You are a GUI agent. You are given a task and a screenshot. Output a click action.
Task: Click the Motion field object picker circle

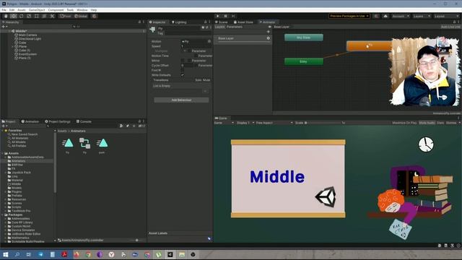209,41
